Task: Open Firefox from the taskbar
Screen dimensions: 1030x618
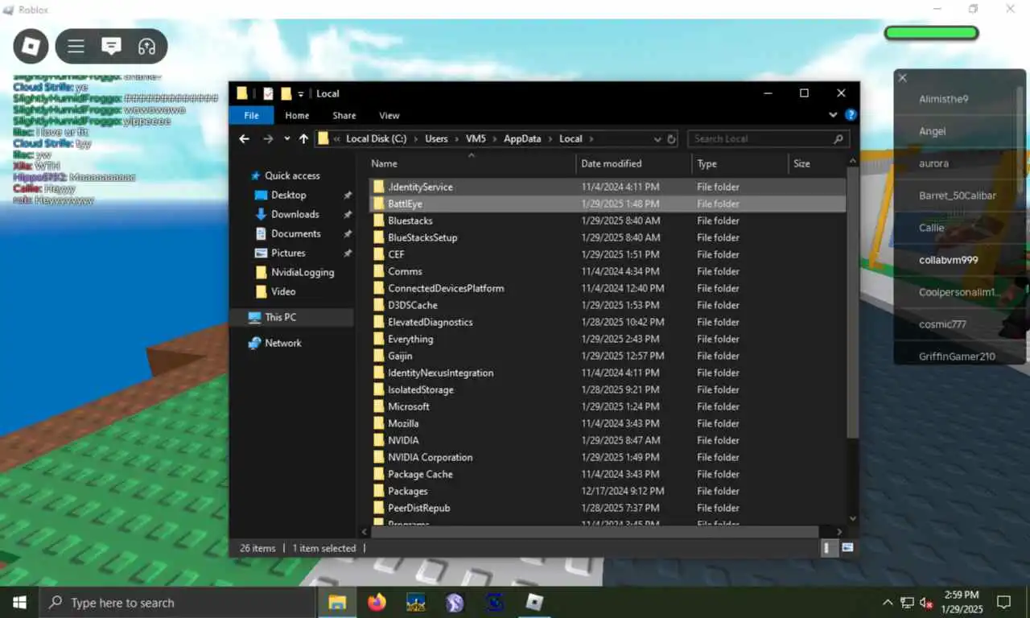Action: pyautogui.click(x=377, y=602)
